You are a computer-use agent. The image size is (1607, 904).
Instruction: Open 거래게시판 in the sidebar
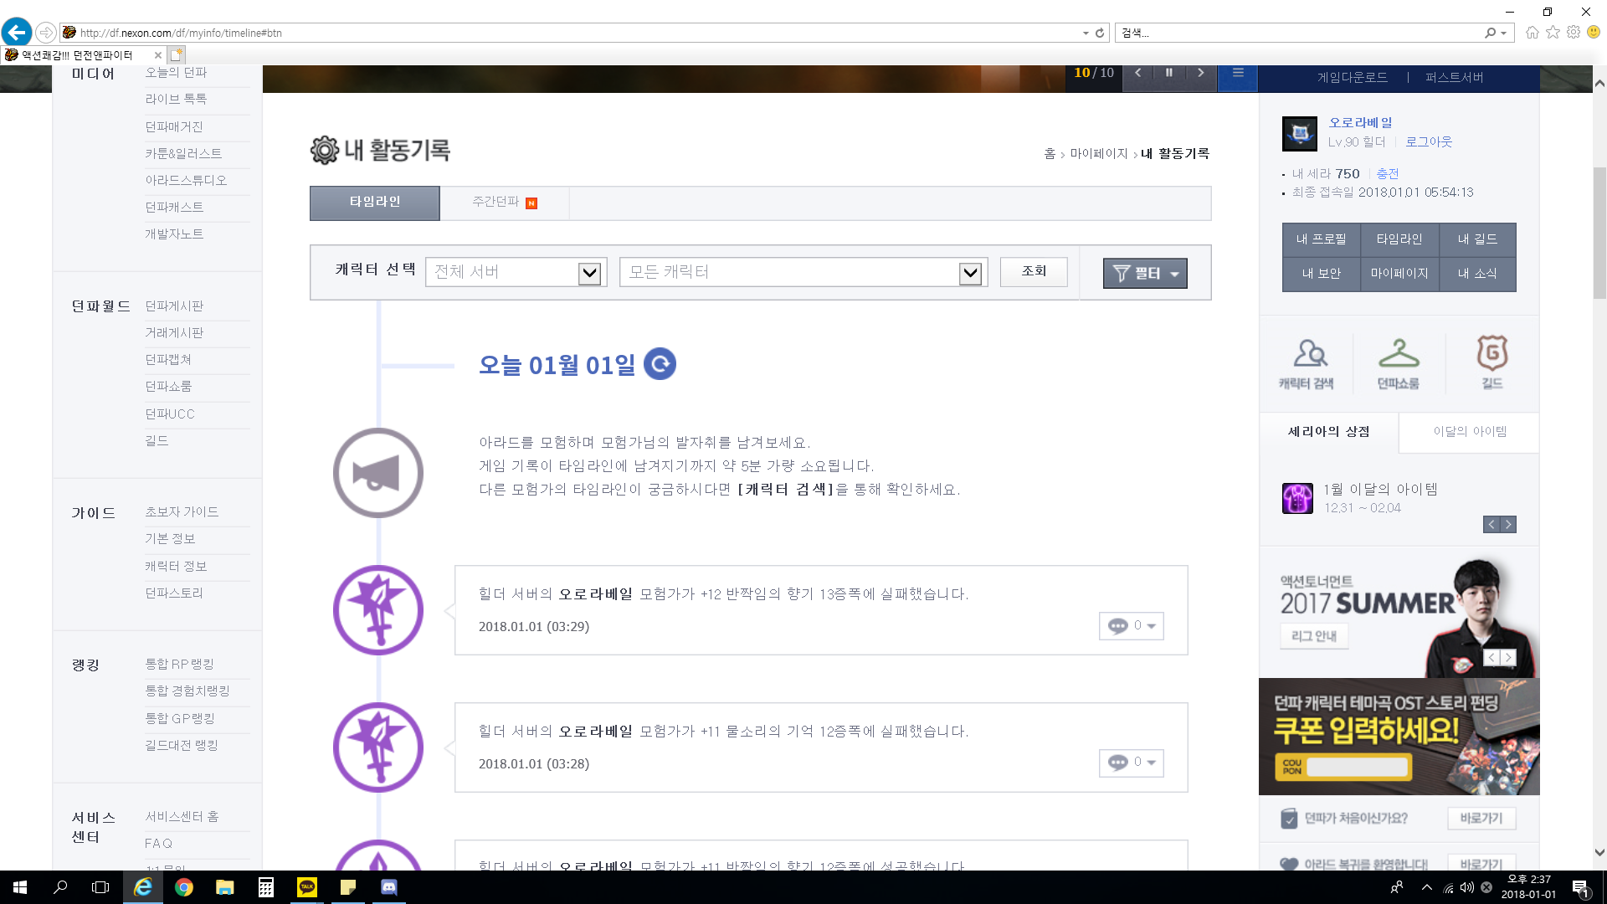pos(174,333)
